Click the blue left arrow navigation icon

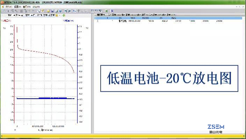pyautogui.click(x=66, y=11)
